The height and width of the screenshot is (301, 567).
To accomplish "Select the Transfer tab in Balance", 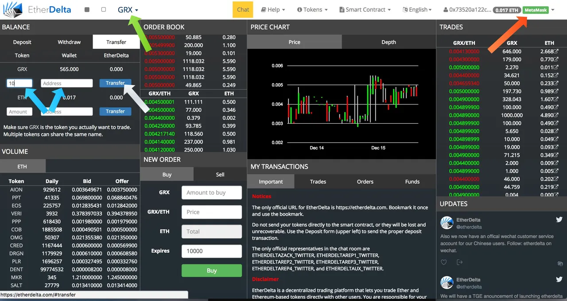I will [116, 42].
